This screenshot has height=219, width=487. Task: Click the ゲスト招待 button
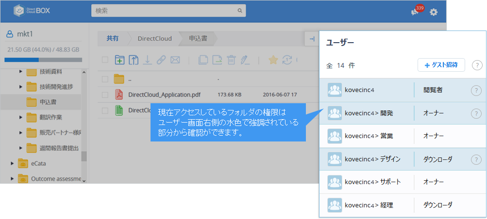[x=441, y=65]
